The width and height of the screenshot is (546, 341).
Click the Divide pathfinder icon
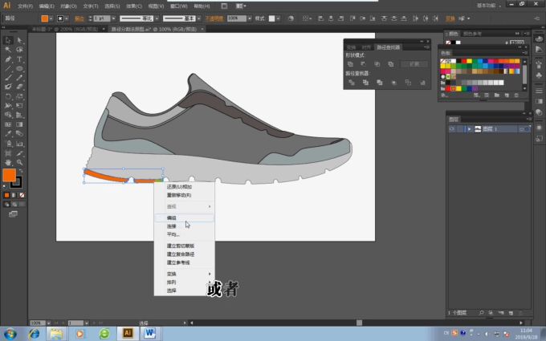(352, 83)
